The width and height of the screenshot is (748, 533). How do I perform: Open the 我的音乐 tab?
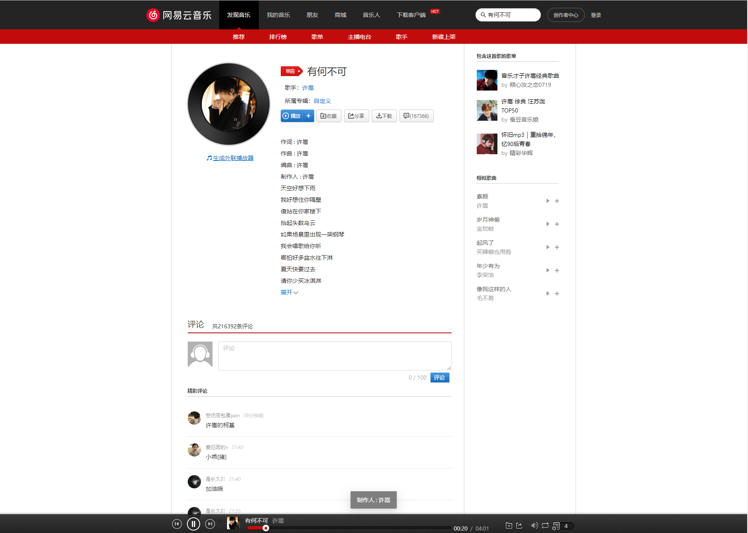click(x=278, y=15)
